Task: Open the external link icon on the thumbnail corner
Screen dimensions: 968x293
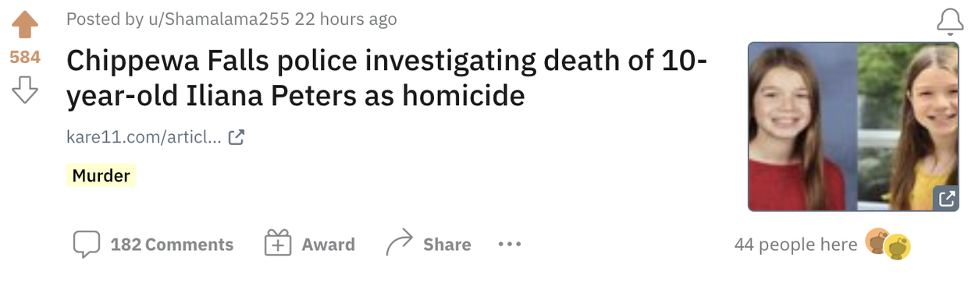Action: click(946, 199)
